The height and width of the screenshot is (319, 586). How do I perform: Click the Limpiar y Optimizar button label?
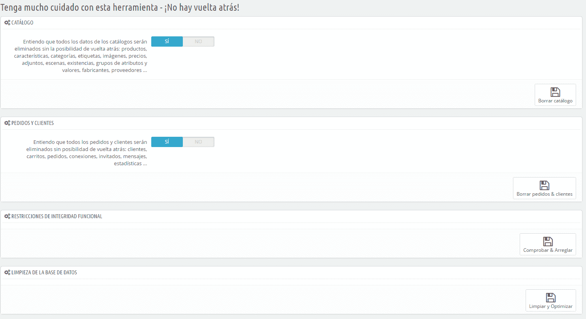tap(550, 306)
